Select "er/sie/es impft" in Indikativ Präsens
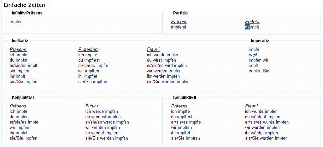323x147 pixels. click(x=23, y=65)
